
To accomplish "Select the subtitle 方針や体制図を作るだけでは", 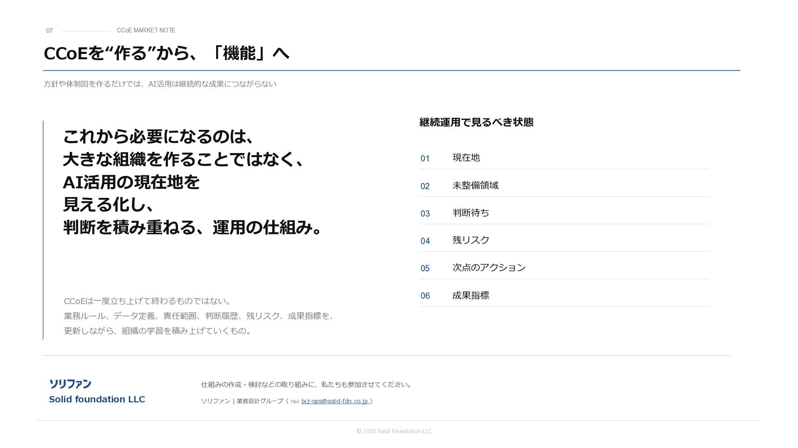I will pyautogui.click(x=160, y=84).
